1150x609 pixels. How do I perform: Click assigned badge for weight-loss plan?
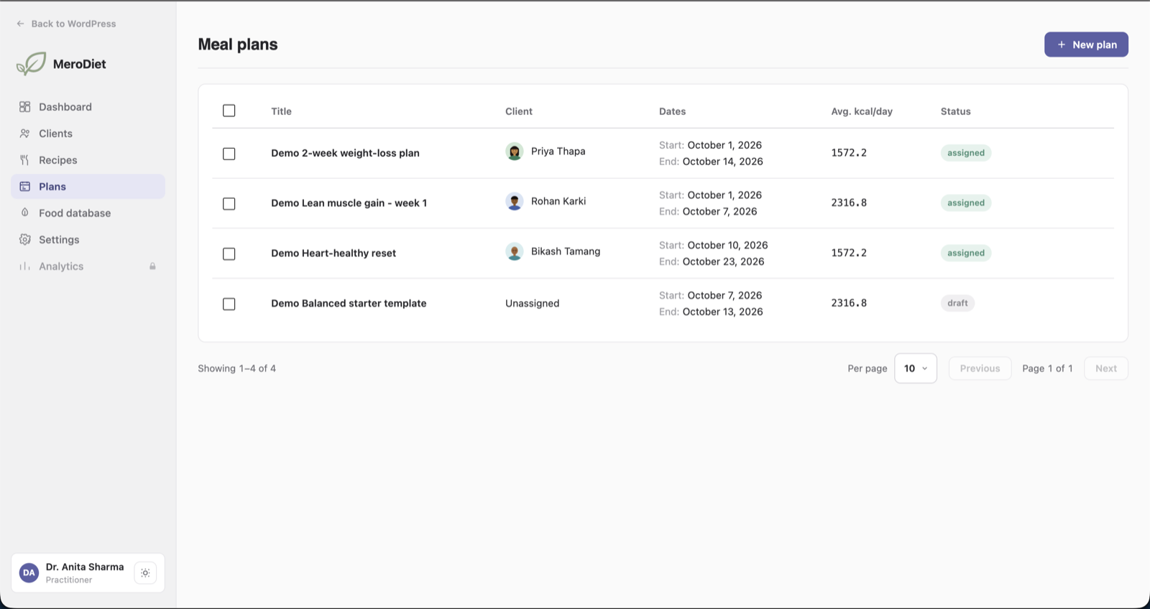coord(965,153)
